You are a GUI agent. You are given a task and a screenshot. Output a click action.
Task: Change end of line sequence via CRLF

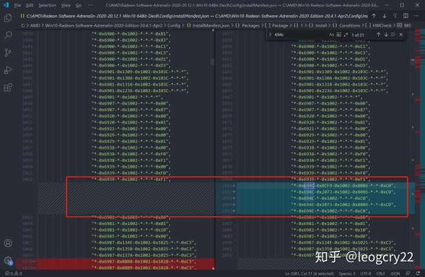pyautogui.click(x=381, y=273)
